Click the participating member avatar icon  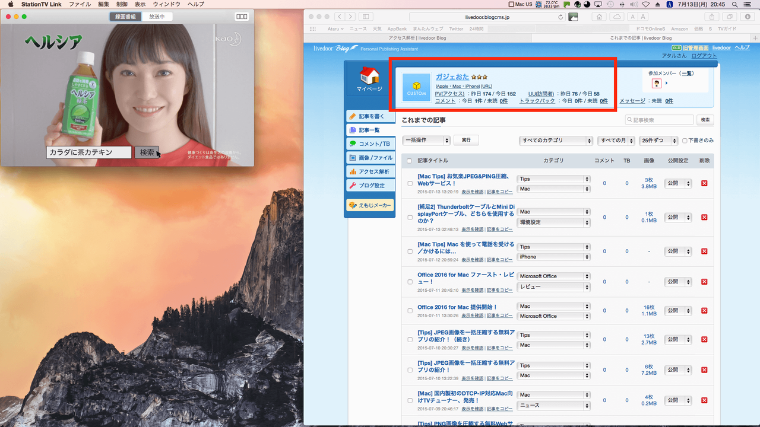pyautogui.click(x=657, y=83)
